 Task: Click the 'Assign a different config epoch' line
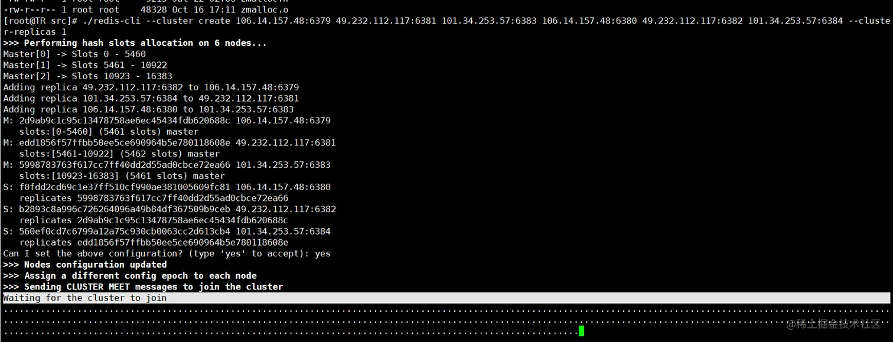click(x=130, y=275)
